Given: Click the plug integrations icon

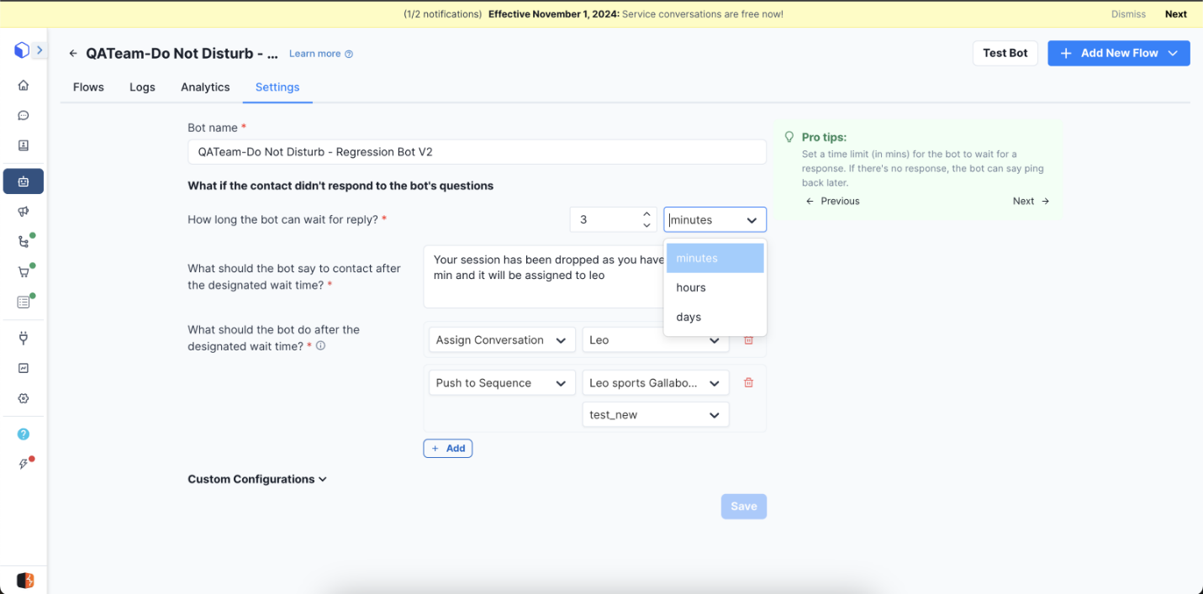Looking at the screenshot, I should 24,338.
